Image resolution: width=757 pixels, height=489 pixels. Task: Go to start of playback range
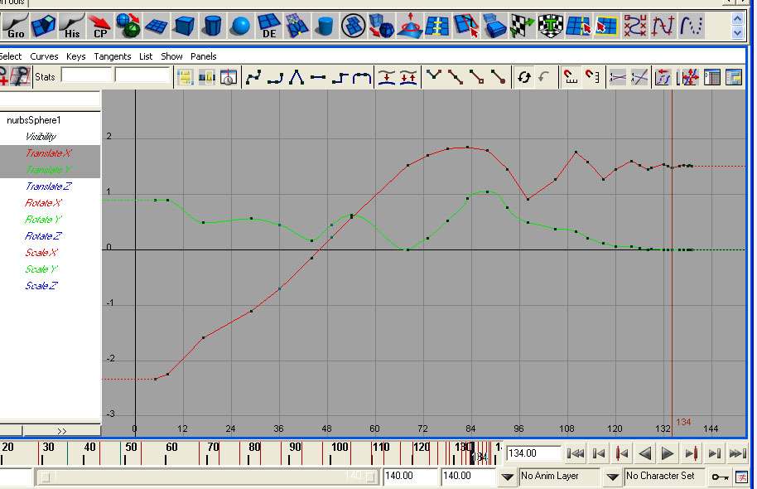(x=576, y=453)
